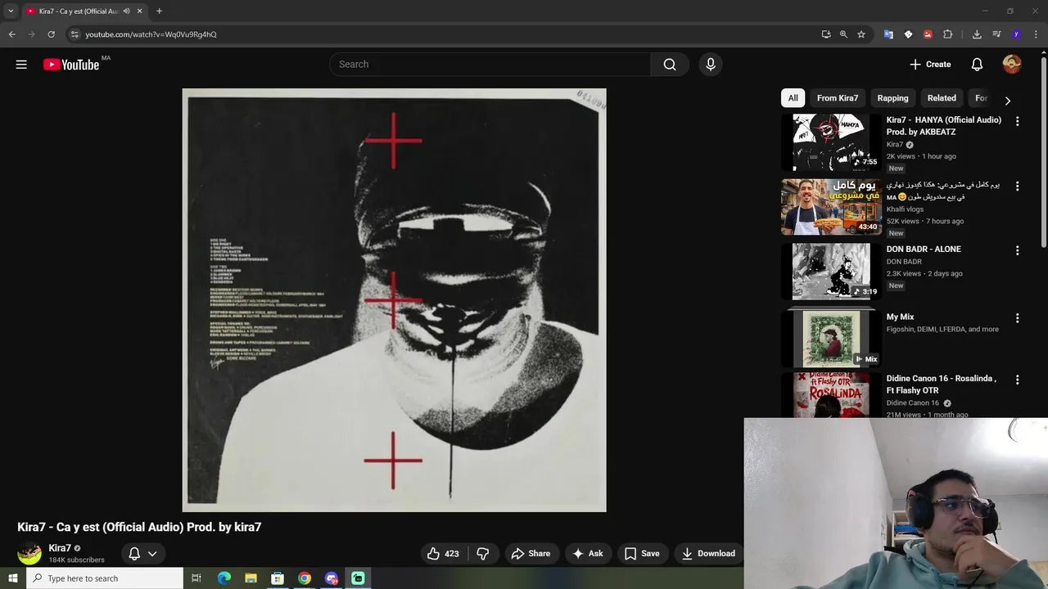Select the From Kira7 filter chip
This screenshot has width=1048, height=589.
[x=838, y=98]
